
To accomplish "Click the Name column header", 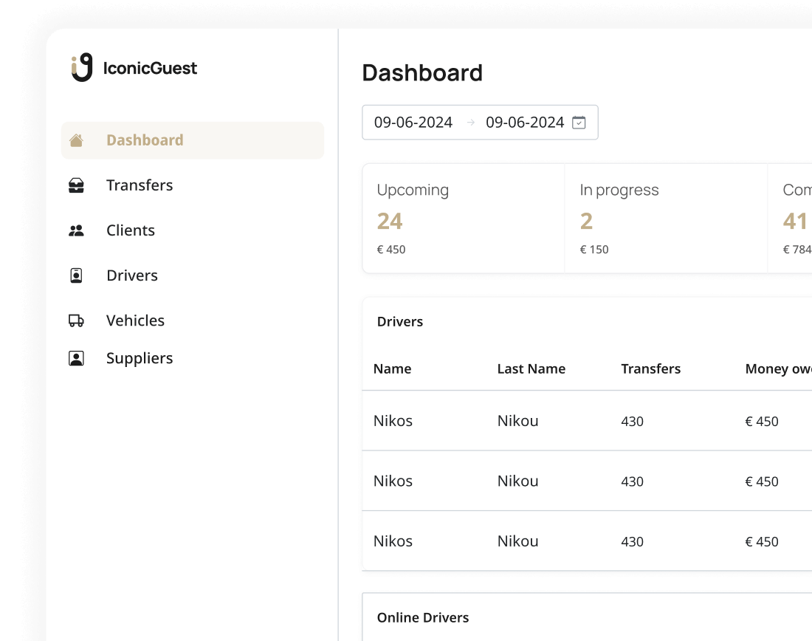I will tap(392, 369).
